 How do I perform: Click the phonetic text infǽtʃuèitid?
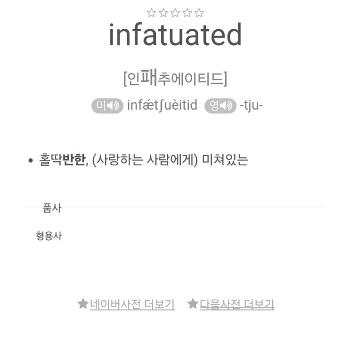(162, 106)
